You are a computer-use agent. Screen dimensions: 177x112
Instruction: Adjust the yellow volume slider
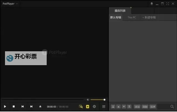click(x=98, y=100)
